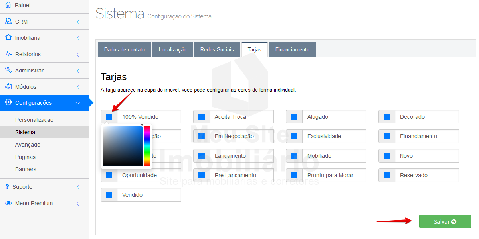Click the Painel home icon
This screenshot has width=479, height=239.
[8, 5]
